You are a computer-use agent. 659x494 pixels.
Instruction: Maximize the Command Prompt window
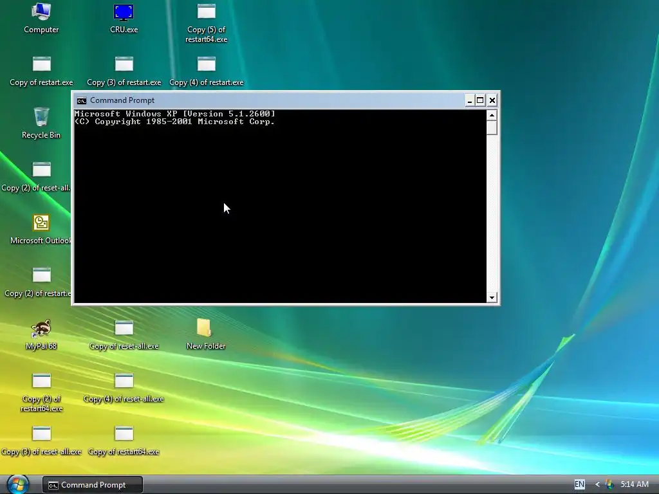pos(480,100)
